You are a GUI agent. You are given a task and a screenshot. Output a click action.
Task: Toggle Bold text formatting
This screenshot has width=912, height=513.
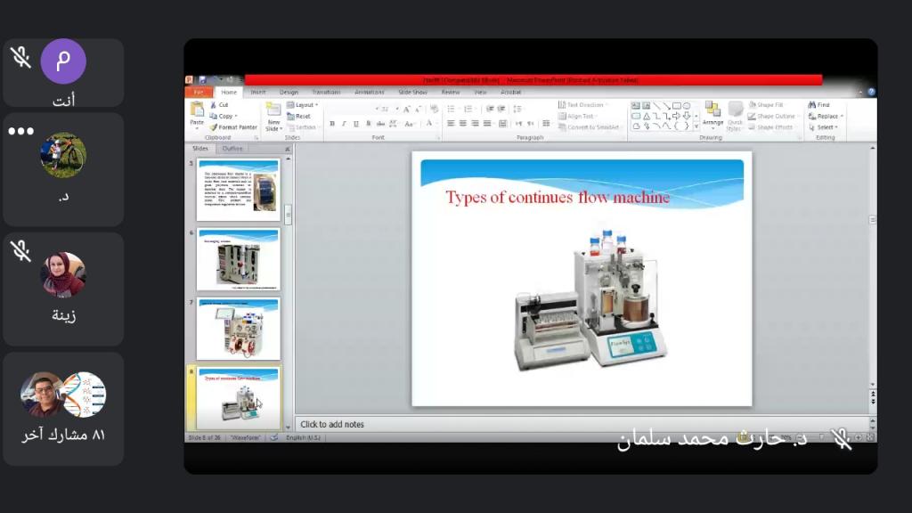pyautogui.click(x=332, y=124)
